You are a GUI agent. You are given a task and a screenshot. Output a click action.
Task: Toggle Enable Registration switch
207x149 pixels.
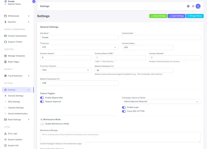click(42, 98)
